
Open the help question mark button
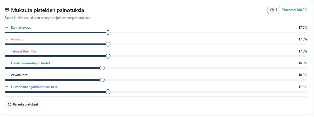click(x=274, y=10)
